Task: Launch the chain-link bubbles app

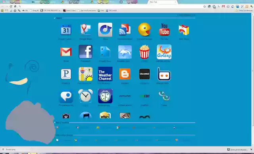Action: pos(164,96)
